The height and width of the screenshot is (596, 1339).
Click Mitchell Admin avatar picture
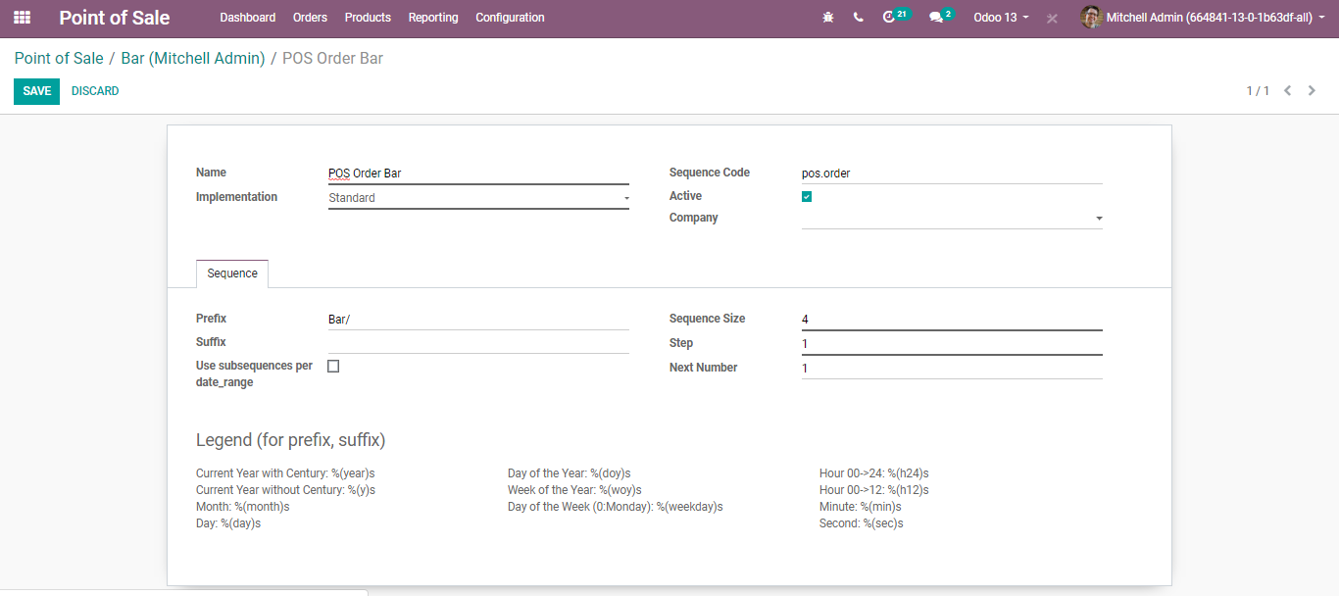click(1091, 18)
